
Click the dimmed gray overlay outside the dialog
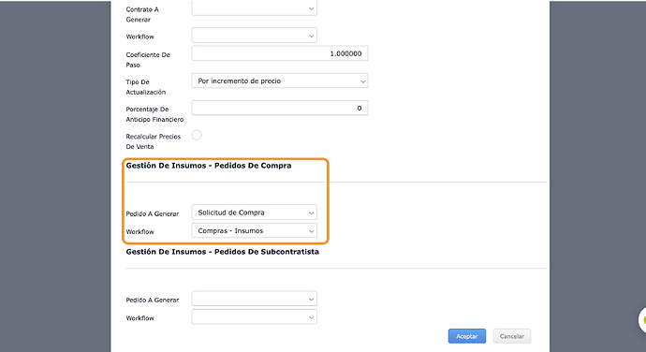click(55, 176)
